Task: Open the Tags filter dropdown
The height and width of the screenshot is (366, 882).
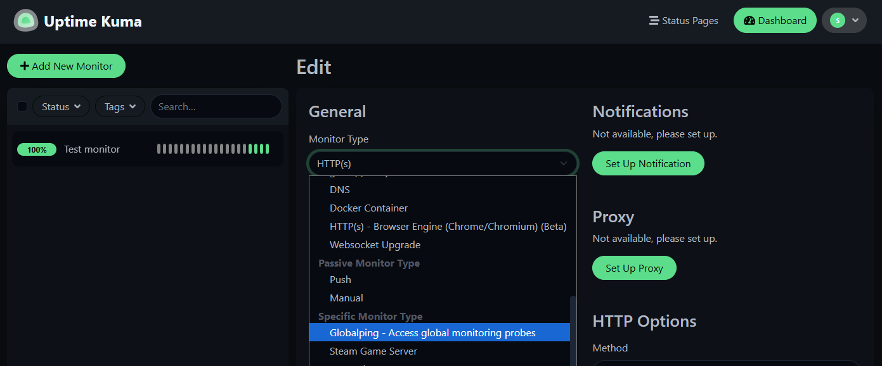Action: (119, 106)
